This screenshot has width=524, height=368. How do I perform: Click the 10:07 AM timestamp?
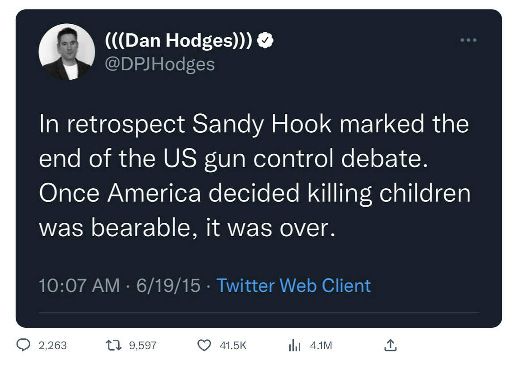coord(79,286)
